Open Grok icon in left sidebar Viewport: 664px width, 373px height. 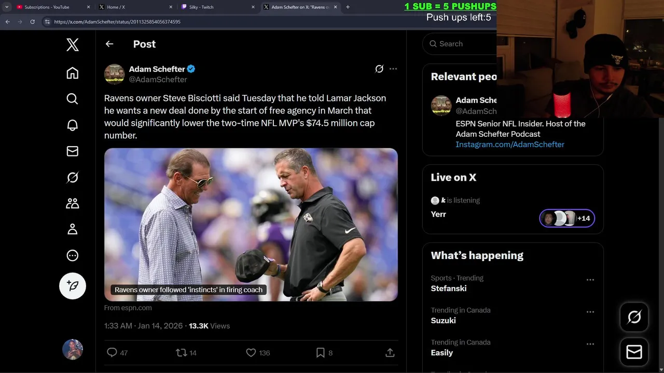point(73,178)
